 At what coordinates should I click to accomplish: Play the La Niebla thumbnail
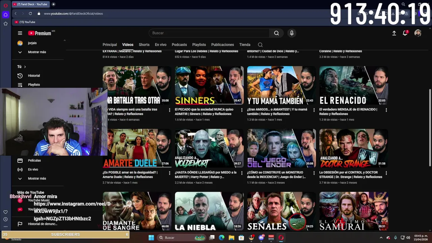click(209, 211)
